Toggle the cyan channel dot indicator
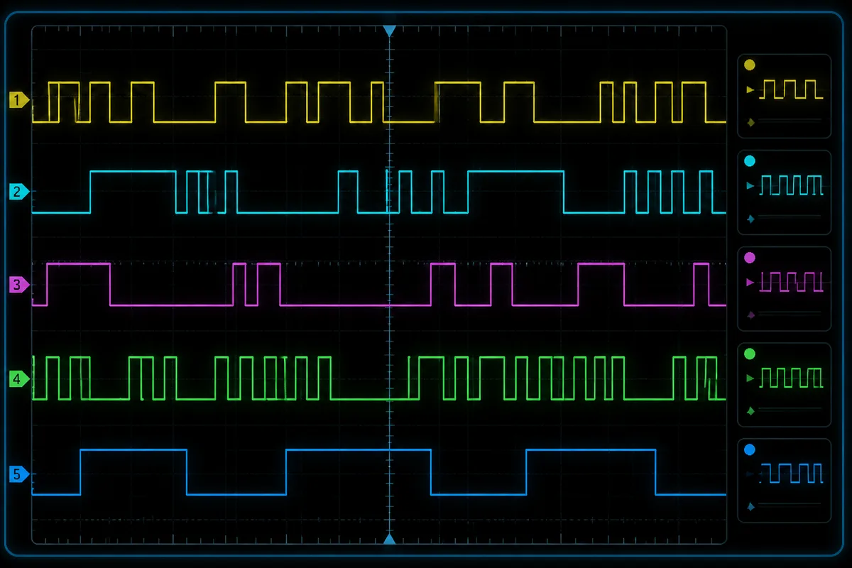This screenshot has height=568, width=852. coord(748,161)
